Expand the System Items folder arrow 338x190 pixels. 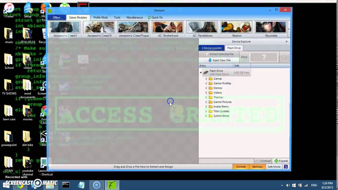(x=206, y=116)
